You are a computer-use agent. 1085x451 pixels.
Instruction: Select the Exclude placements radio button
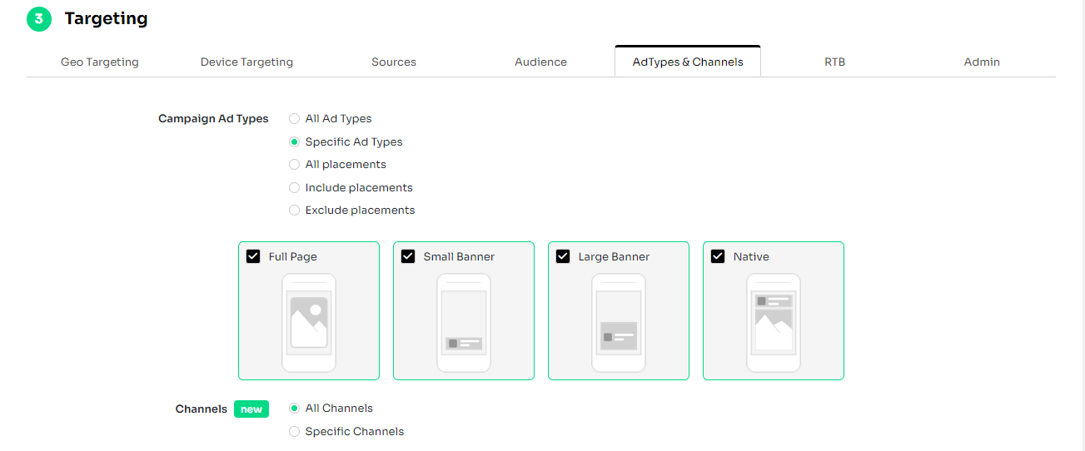[x=294, y=211]
